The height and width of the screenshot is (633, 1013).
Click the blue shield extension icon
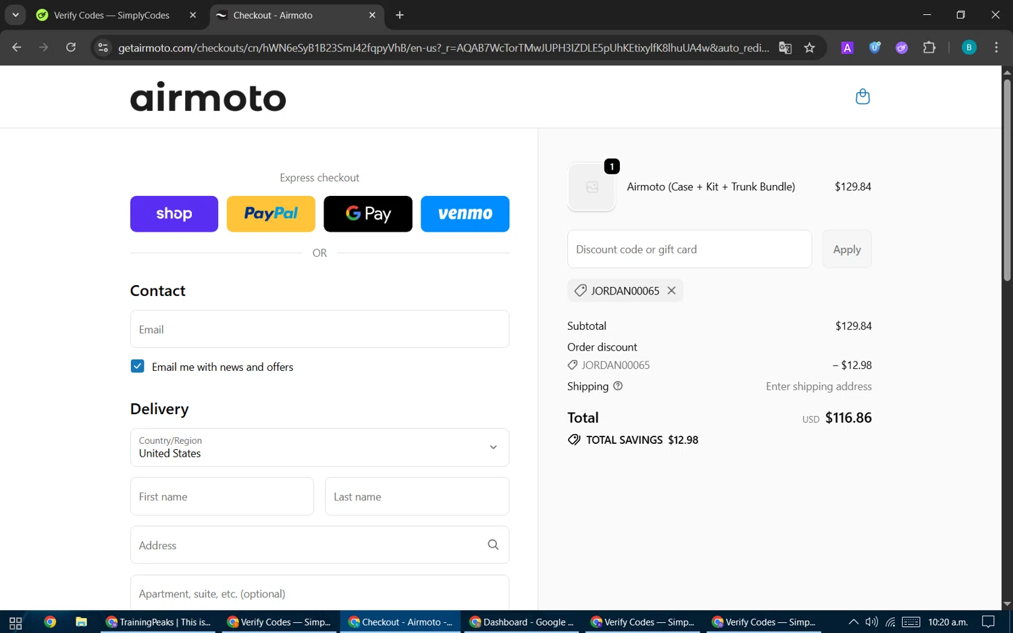(875, 47)
